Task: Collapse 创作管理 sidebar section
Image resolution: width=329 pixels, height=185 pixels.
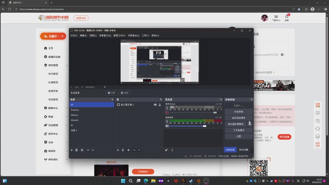Action: 67,65
